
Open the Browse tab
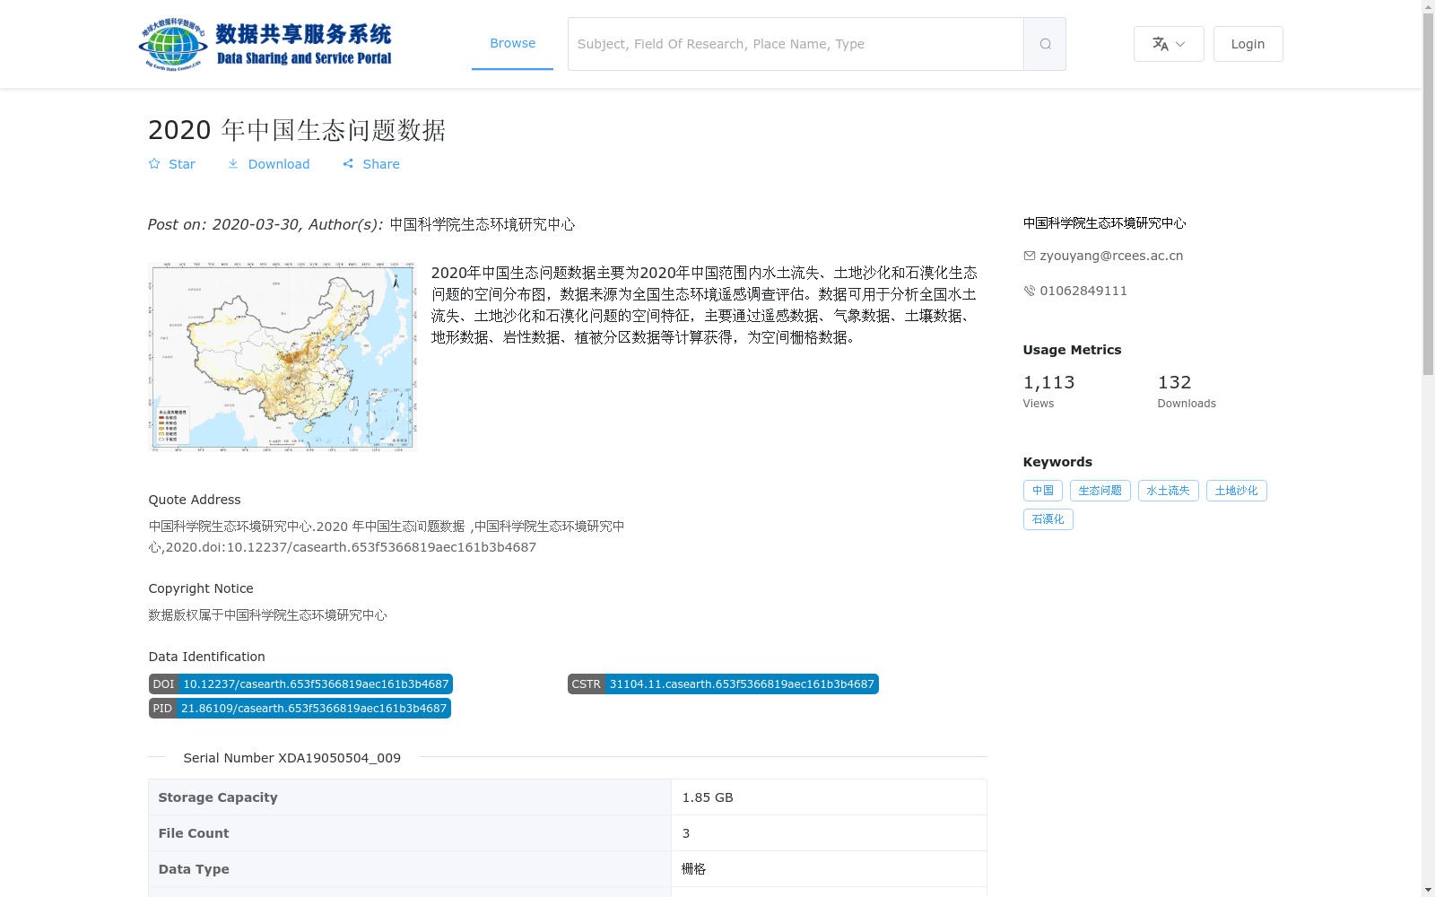(x=512, y=43)
